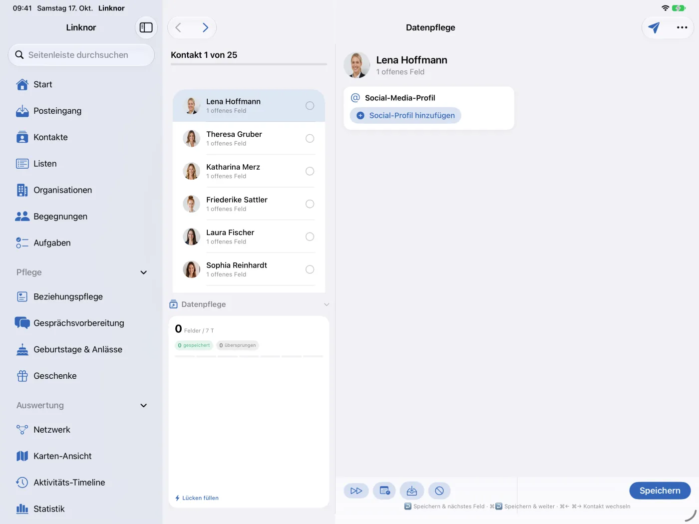Click the Felder progress segments bar

click(x=249, y=356)
